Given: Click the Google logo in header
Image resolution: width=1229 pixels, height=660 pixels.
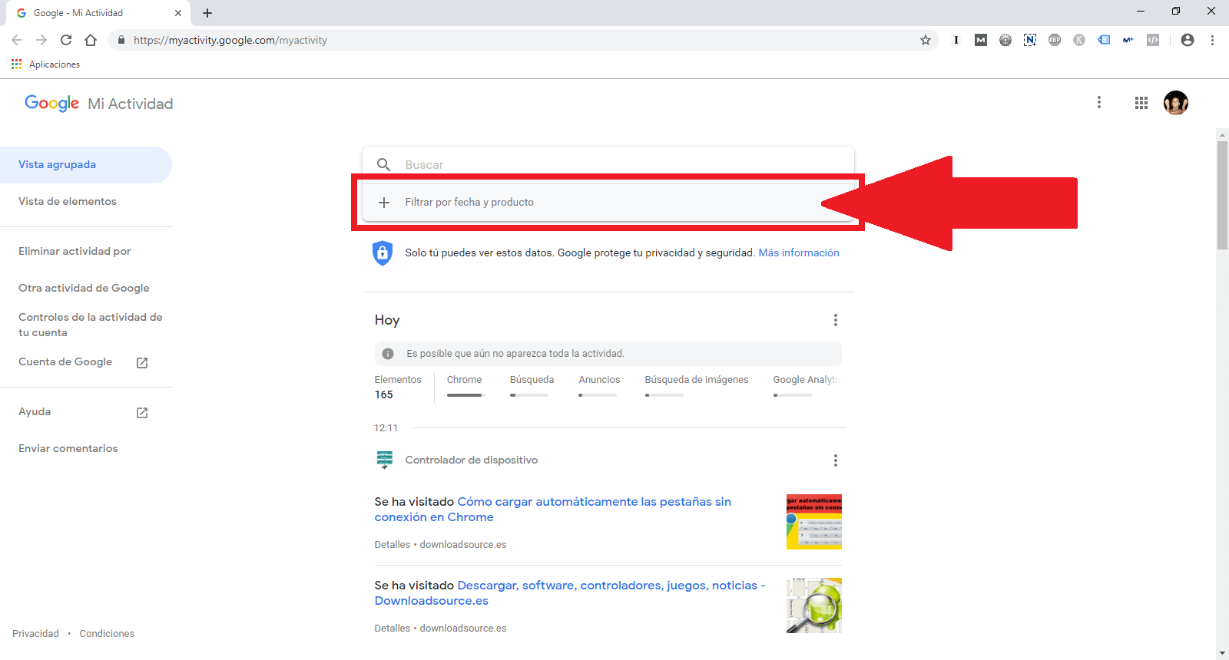Looking at the screenshot, I should (x=51, y=103).
